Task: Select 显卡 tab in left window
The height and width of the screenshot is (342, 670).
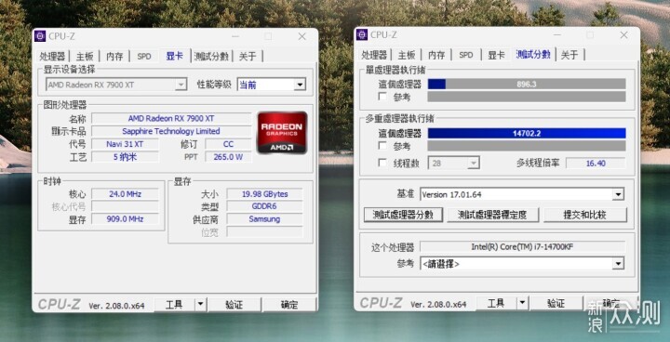Action: click(175, 56)
